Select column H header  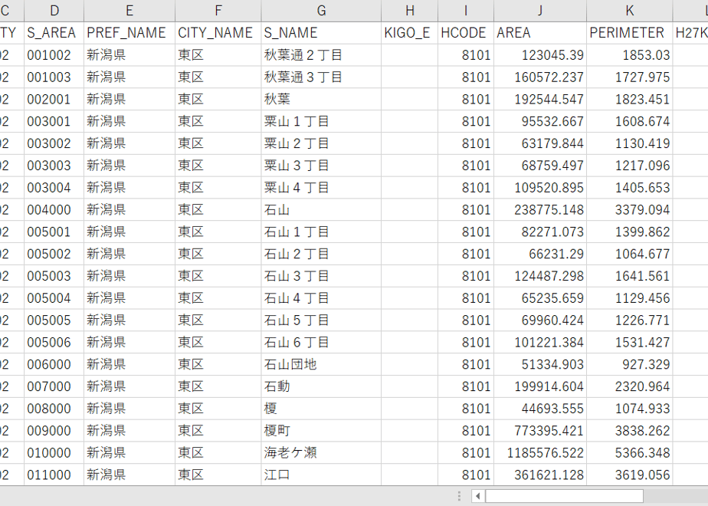[x=409, y=11]
